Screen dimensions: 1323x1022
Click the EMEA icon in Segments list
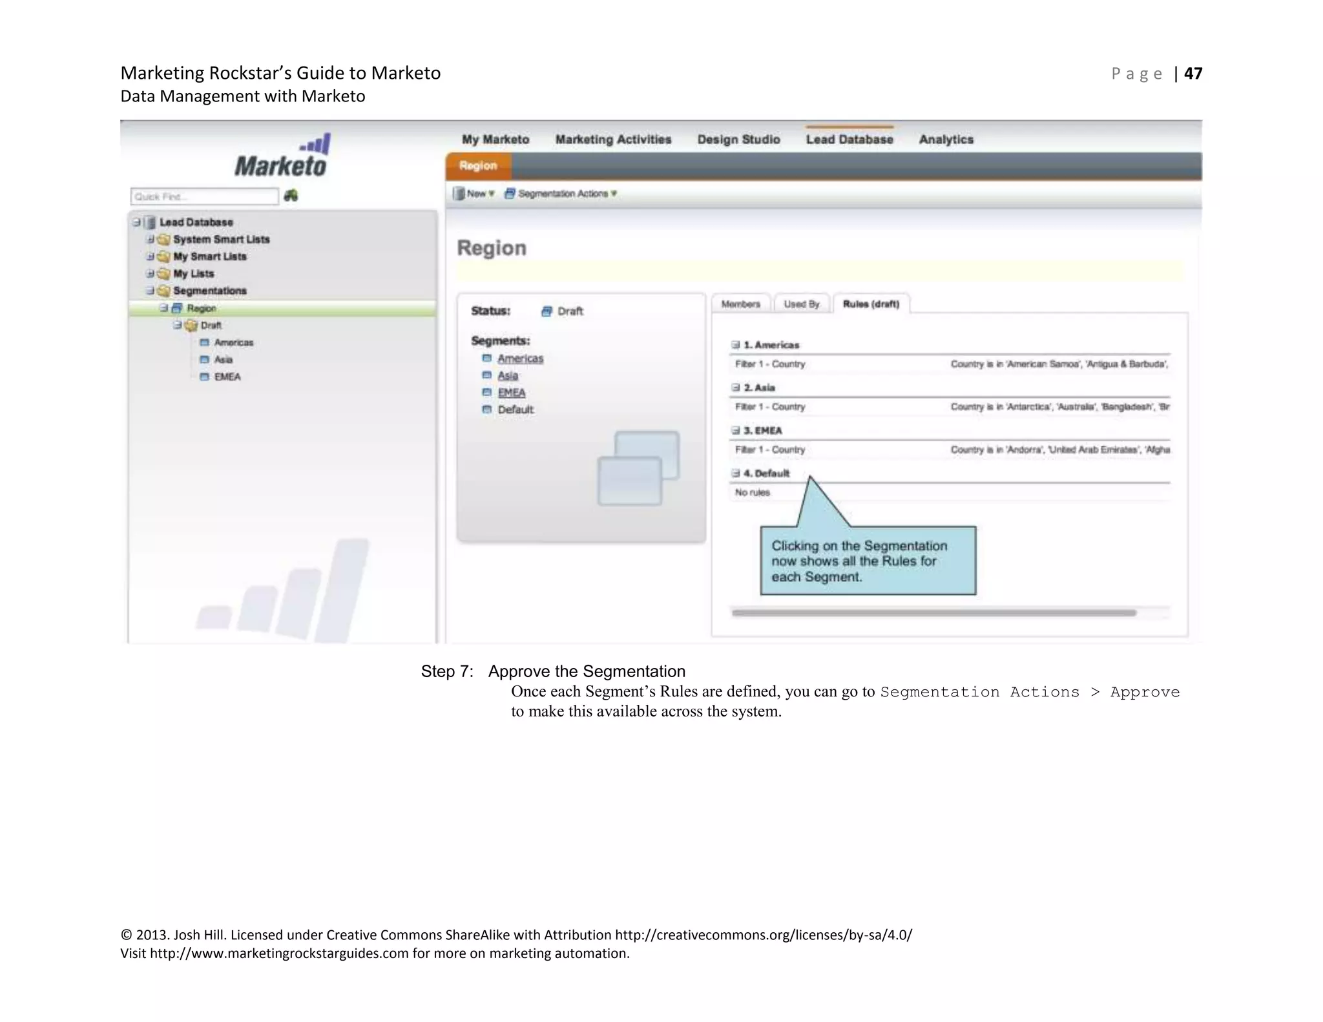pos(487,392)
